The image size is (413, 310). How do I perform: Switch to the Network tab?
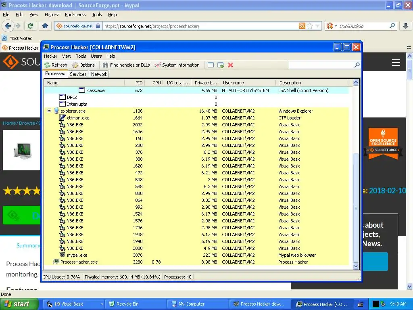(99, 74)
